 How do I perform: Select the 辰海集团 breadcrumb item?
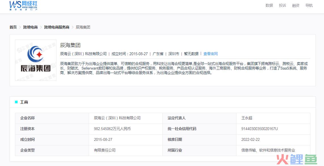pyautogui.click(x=83, y=27)
